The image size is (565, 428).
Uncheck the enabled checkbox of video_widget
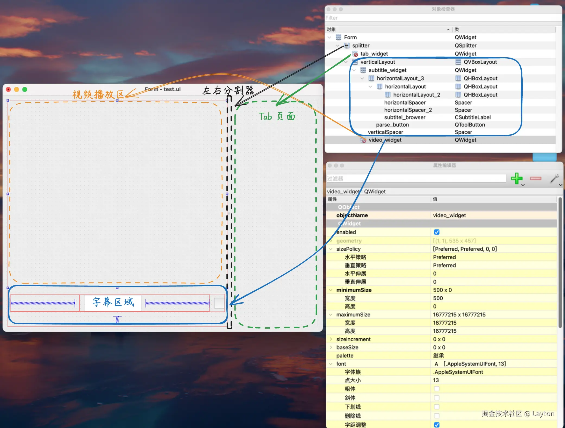[437, 232]
